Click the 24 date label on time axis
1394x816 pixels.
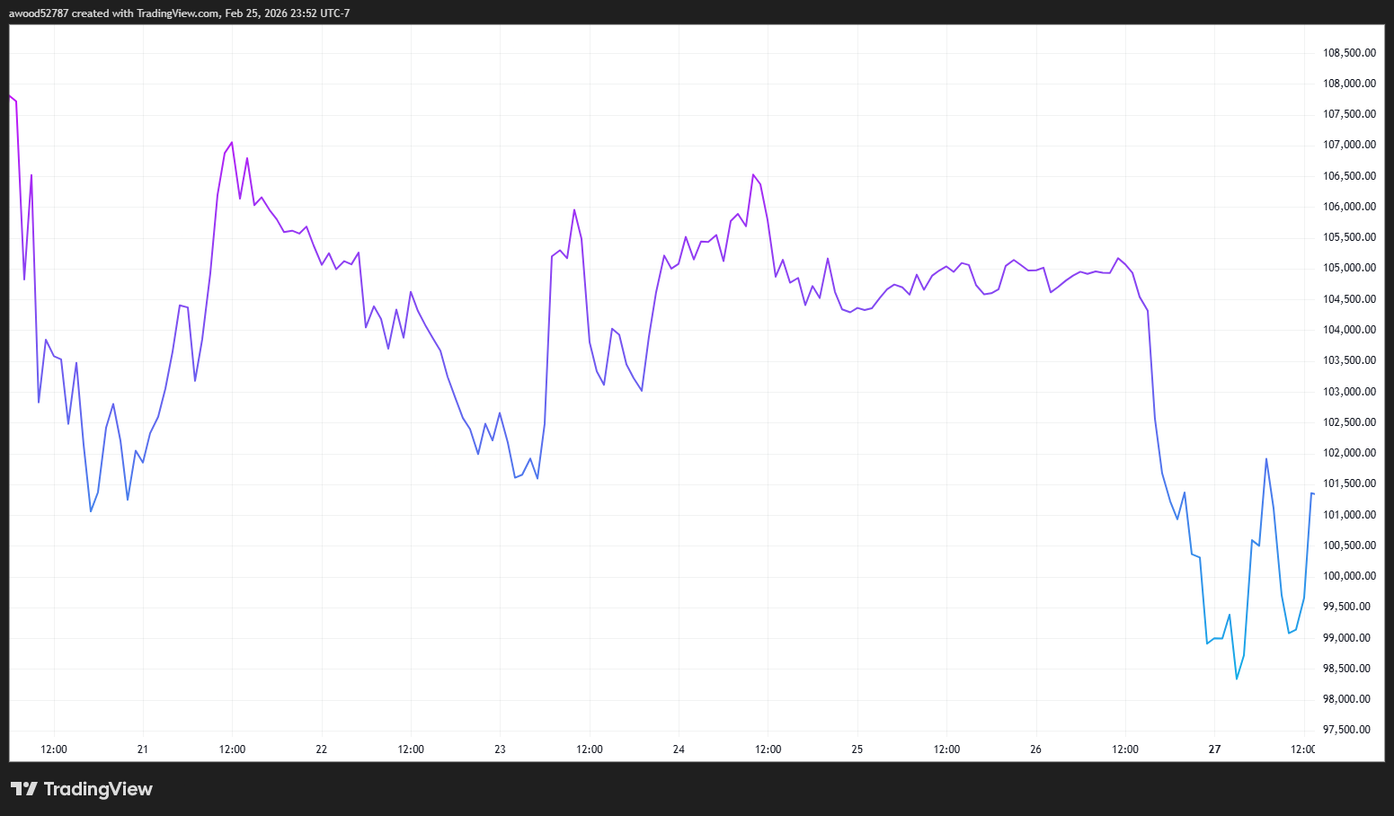[x=678, y=749]
